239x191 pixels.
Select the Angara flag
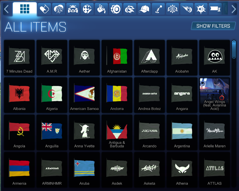coord(182,95)
